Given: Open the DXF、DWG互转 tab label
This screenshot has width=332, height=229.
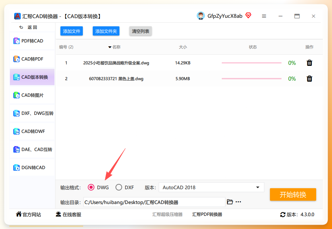Looking at the screenshot, I should point(38,114).
